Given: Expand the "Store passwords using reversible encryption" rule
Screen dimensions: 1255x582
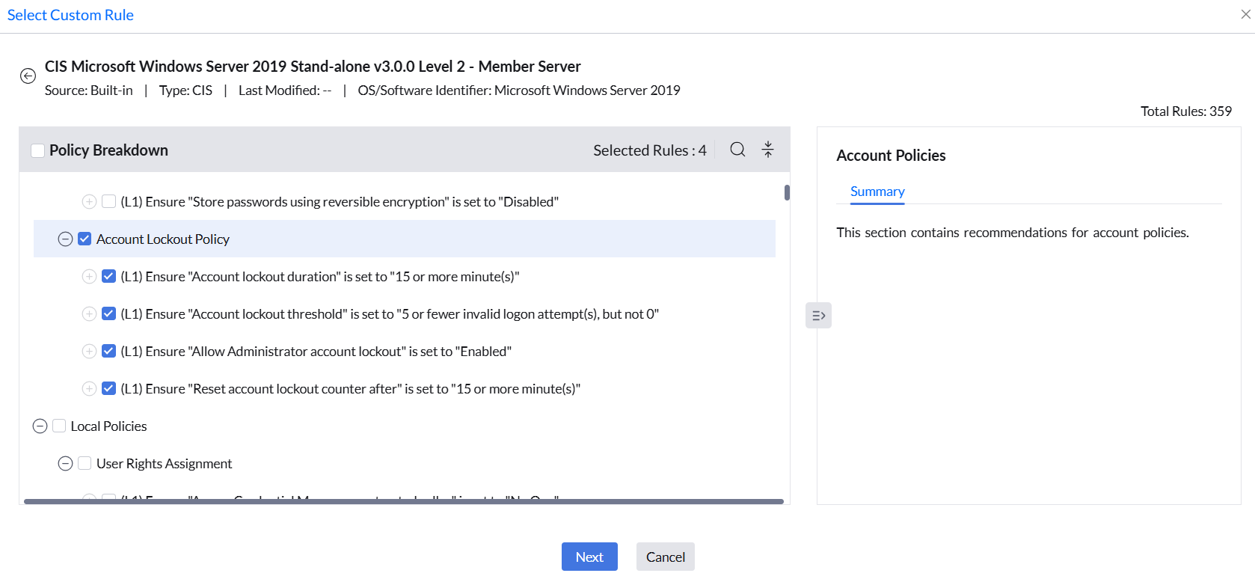Looking at the screenshot, I should (89, 201).
